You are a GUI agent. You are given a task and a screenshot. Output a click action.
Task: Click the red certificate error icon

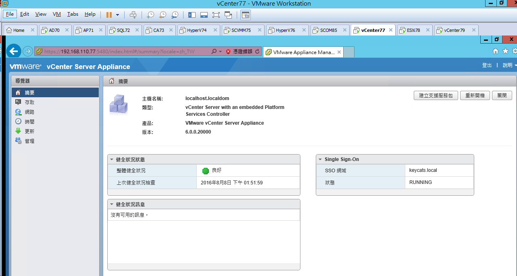click(228, 52)
